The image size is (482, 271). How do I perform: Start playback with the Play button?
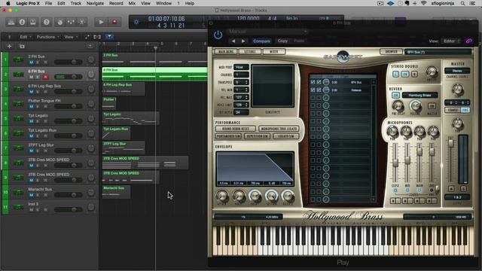tap(101, 22)
